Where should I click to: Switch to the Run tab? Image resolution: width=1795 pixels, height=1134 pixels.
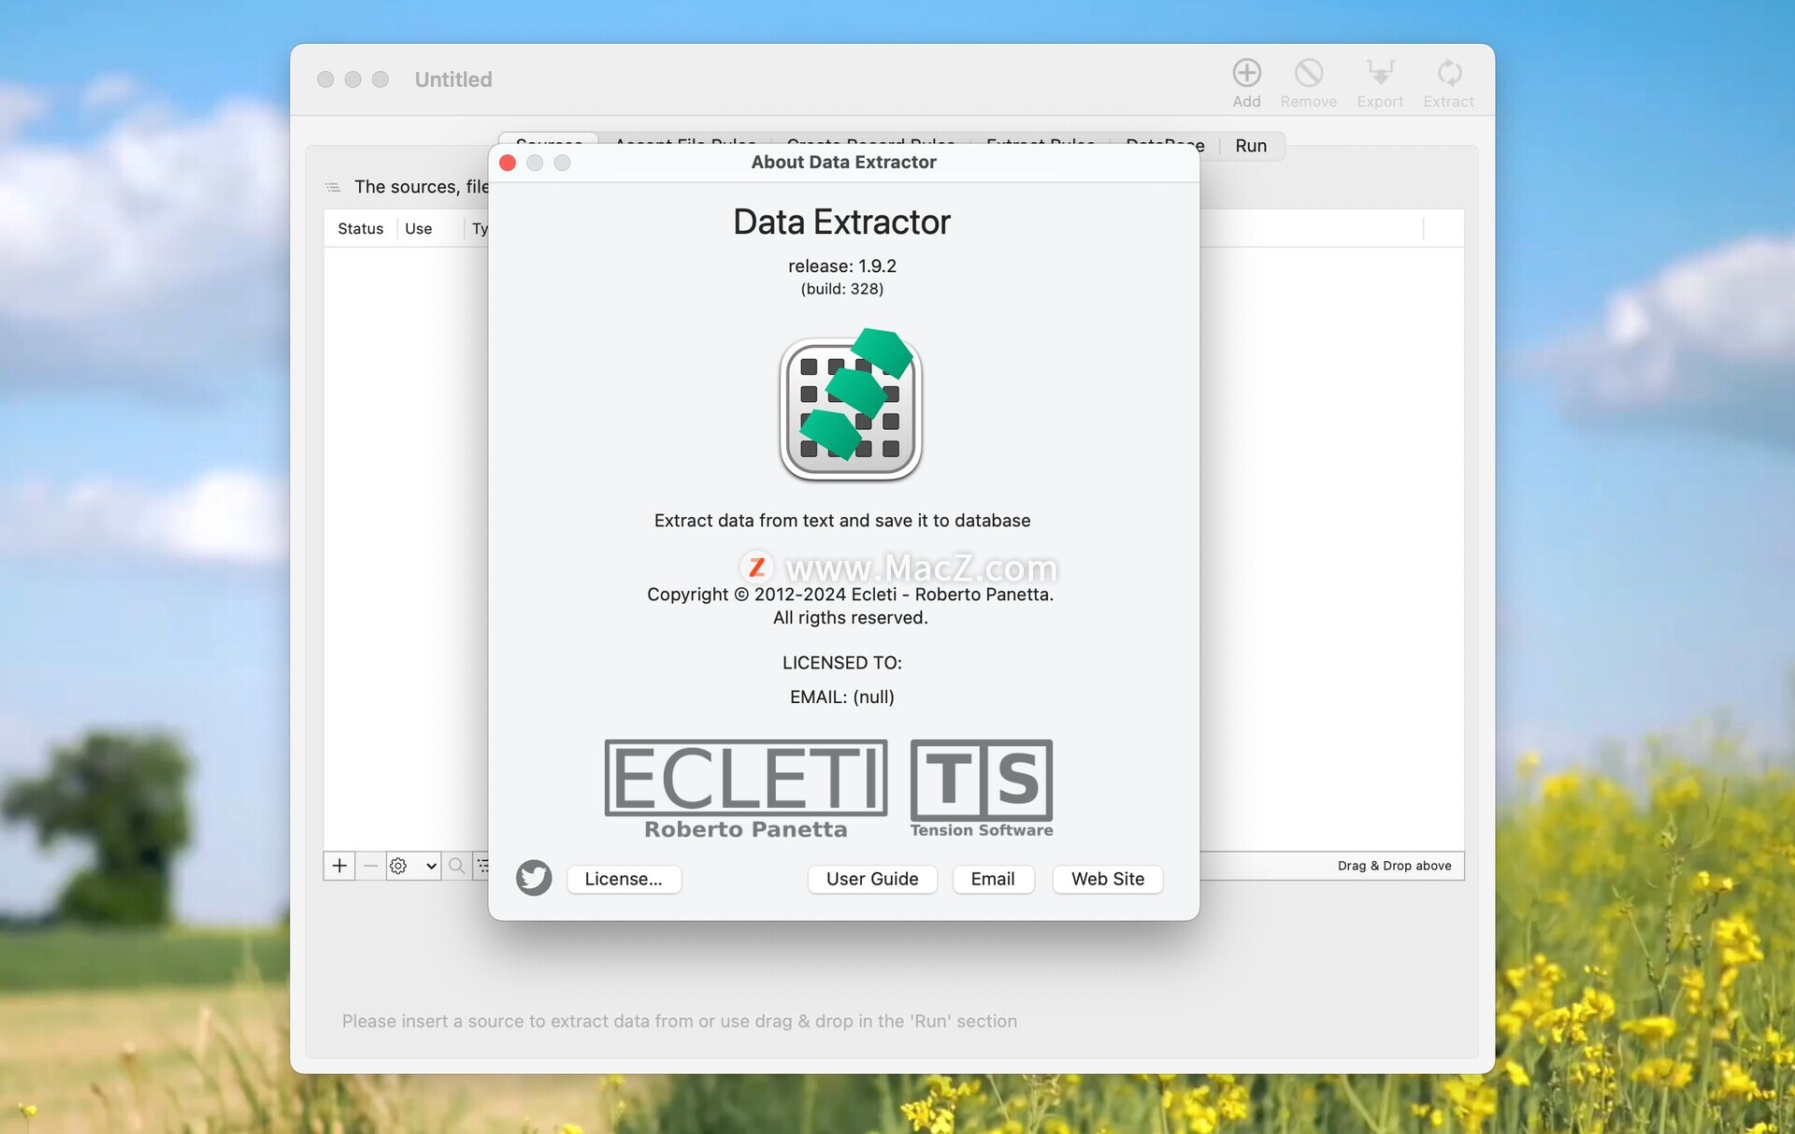click(1251, 146)
